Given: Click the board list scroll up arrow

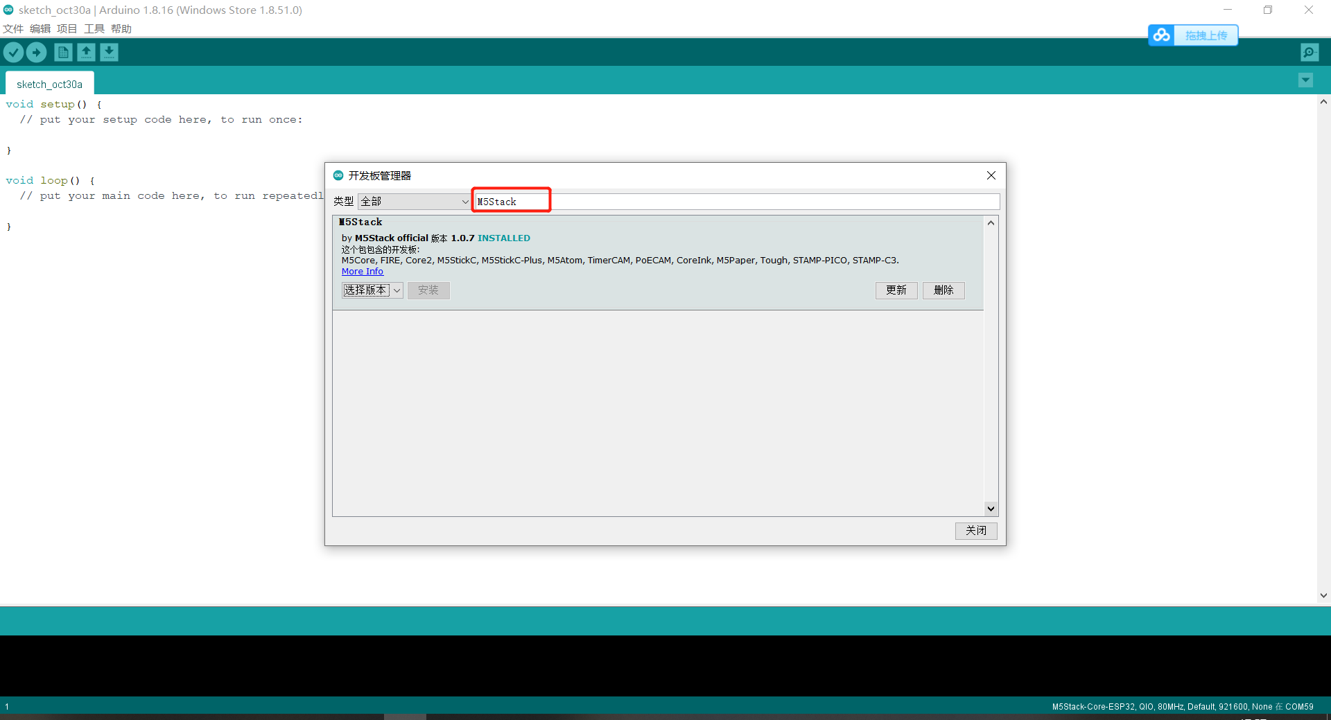Looking at the screenshot, I should point(991,222).
